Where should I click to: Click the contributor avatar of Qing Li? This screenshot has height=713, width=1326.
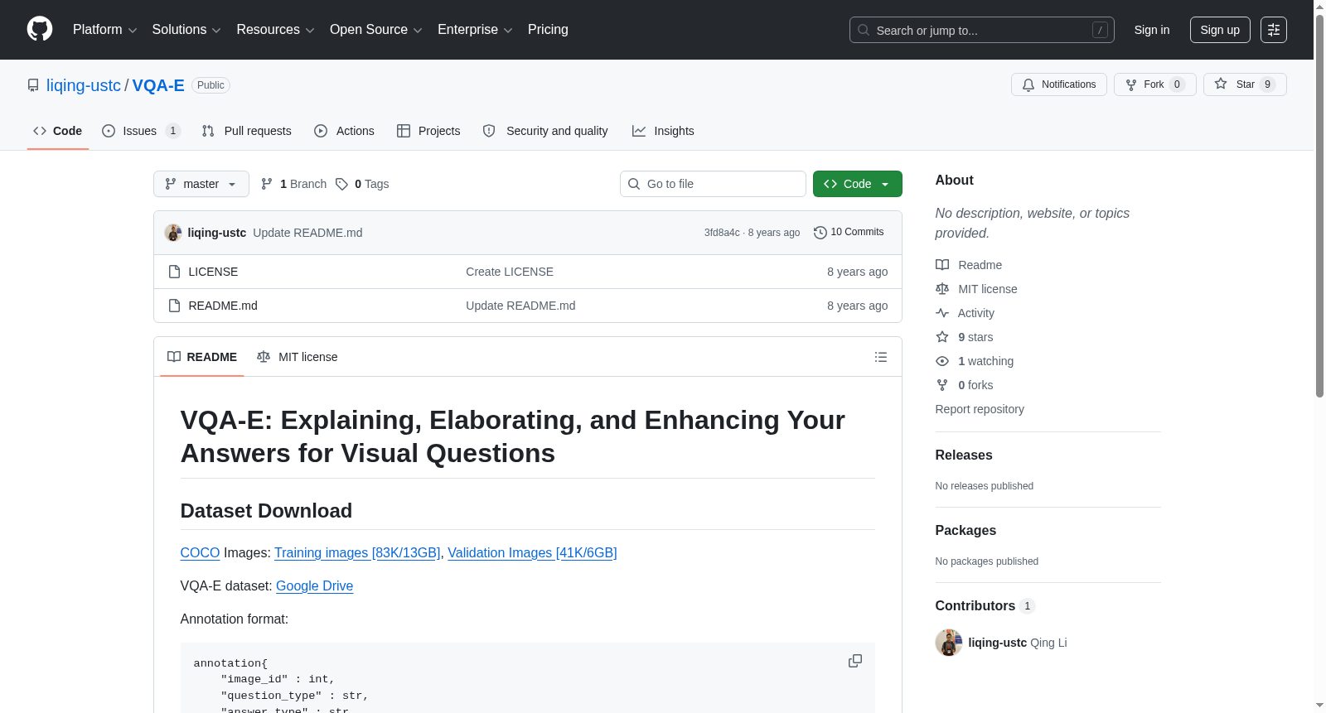[x=949, y=643]
